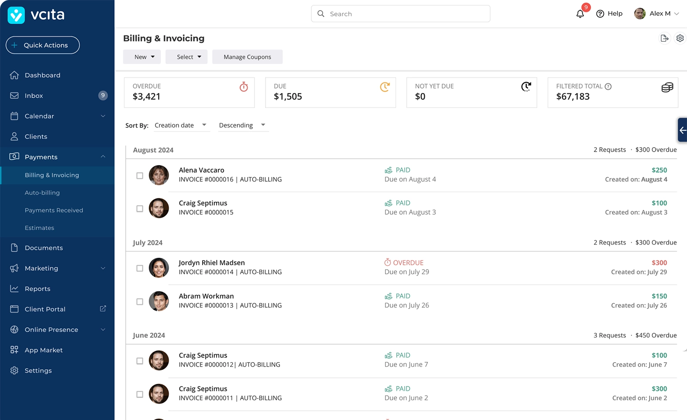The image size is (687, 420).
Task: Go to Payments Received in sidebar
Action: pyautogui.click(x=54, y=210)
